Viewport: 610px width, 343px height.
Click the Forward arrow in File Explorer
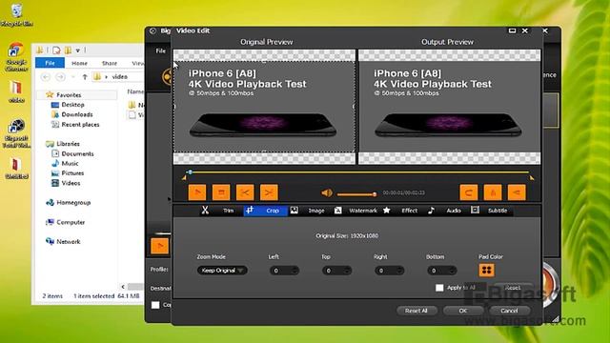pos(60,77)
